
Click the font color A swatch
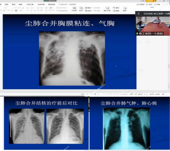4,11
